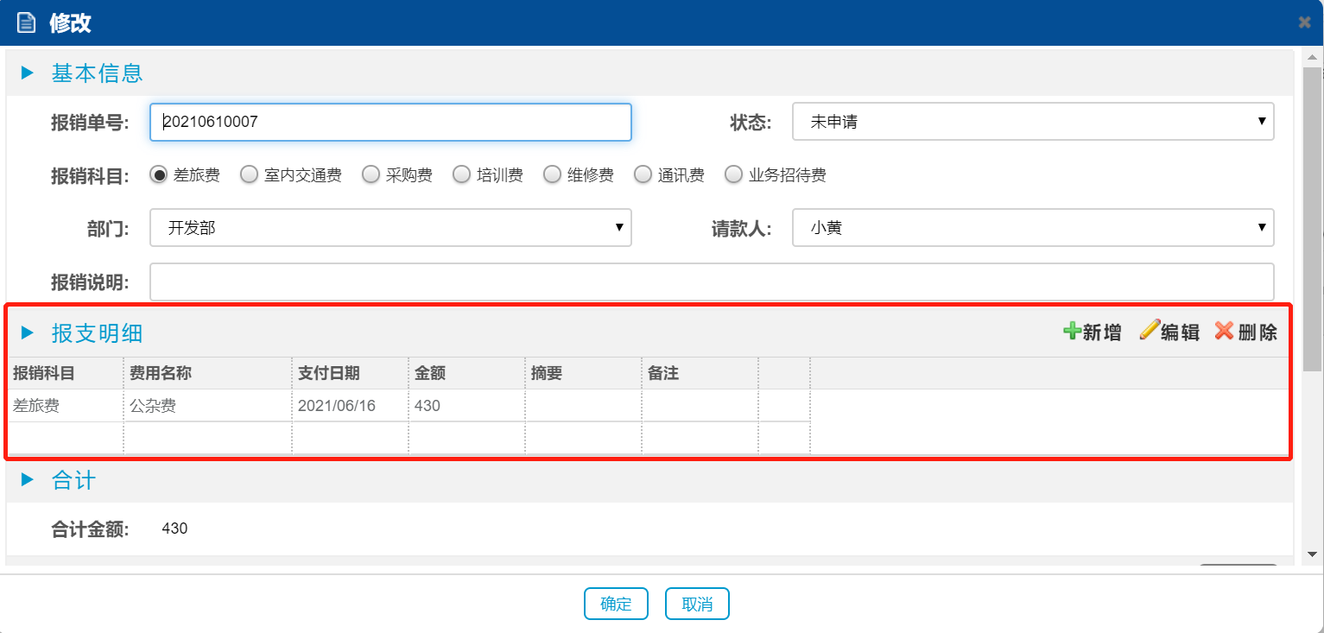Image resolution: width=1324 pixels, height=633 pixels.
Task: Select the 培训费 radio button
Action: [461, 174]
